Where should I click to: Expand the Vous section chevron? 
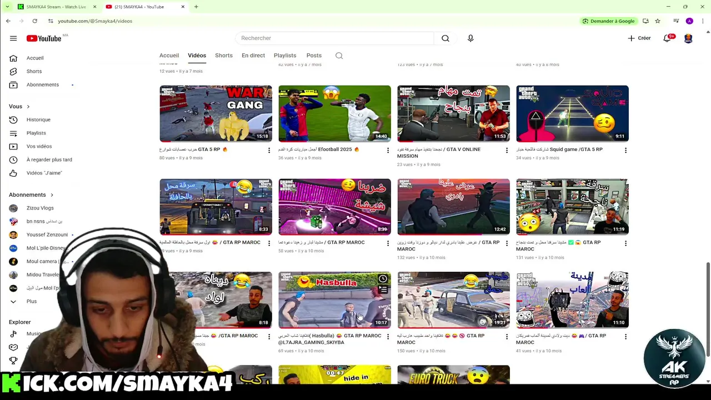[x=28, y=107]
